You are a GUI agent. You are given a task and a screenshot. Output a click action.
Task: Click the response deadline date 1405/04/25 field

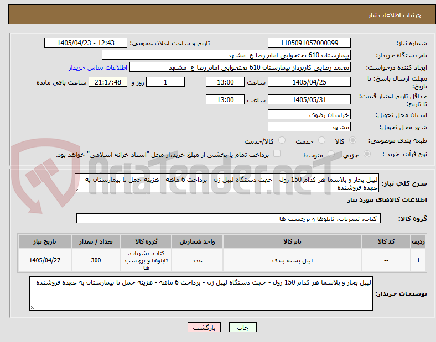click(309, 82)
